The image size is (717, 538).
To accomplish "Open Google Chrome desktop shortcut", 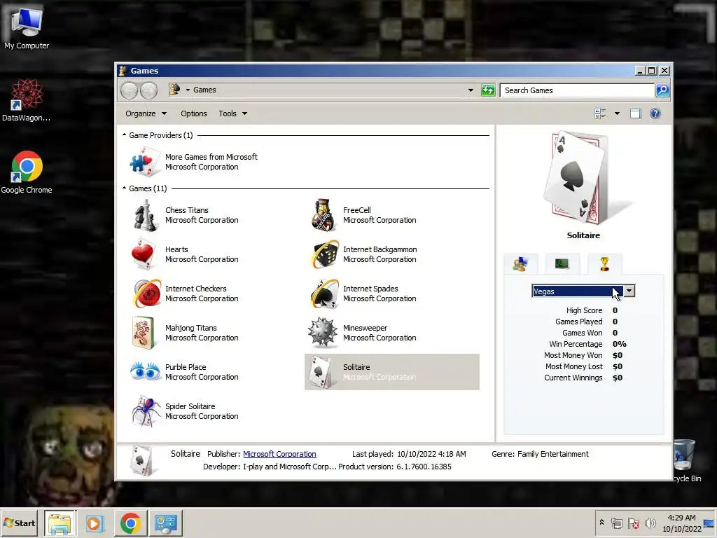I will (x=27, y=172).
